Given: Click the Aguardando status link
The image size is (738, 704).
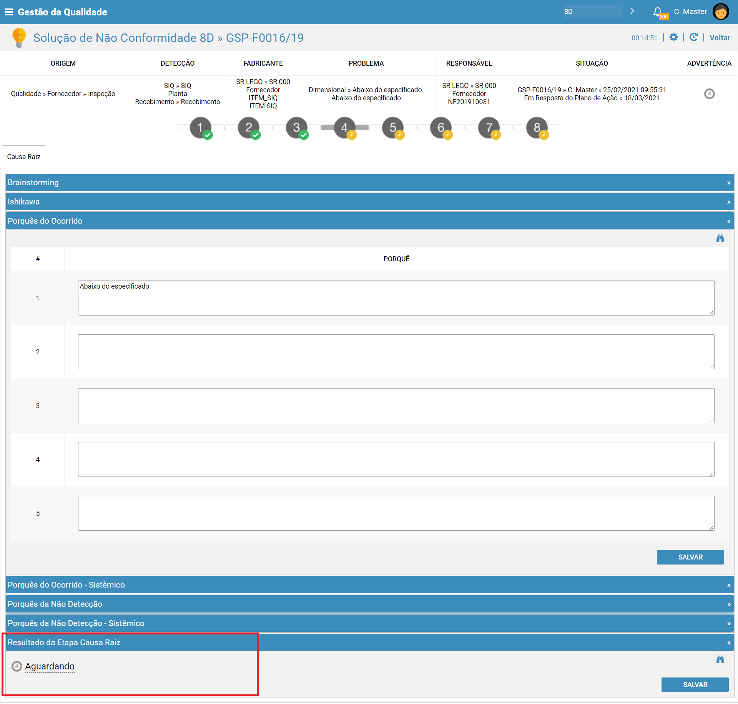Looking at the screenshot, I should point(50,666).
